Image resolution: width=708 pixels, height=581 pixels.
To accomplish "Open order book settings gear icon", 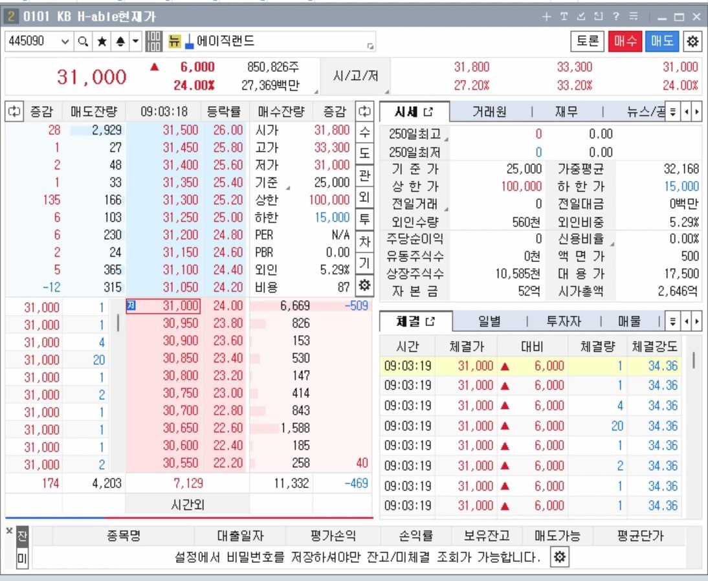I will pos(364,285).
